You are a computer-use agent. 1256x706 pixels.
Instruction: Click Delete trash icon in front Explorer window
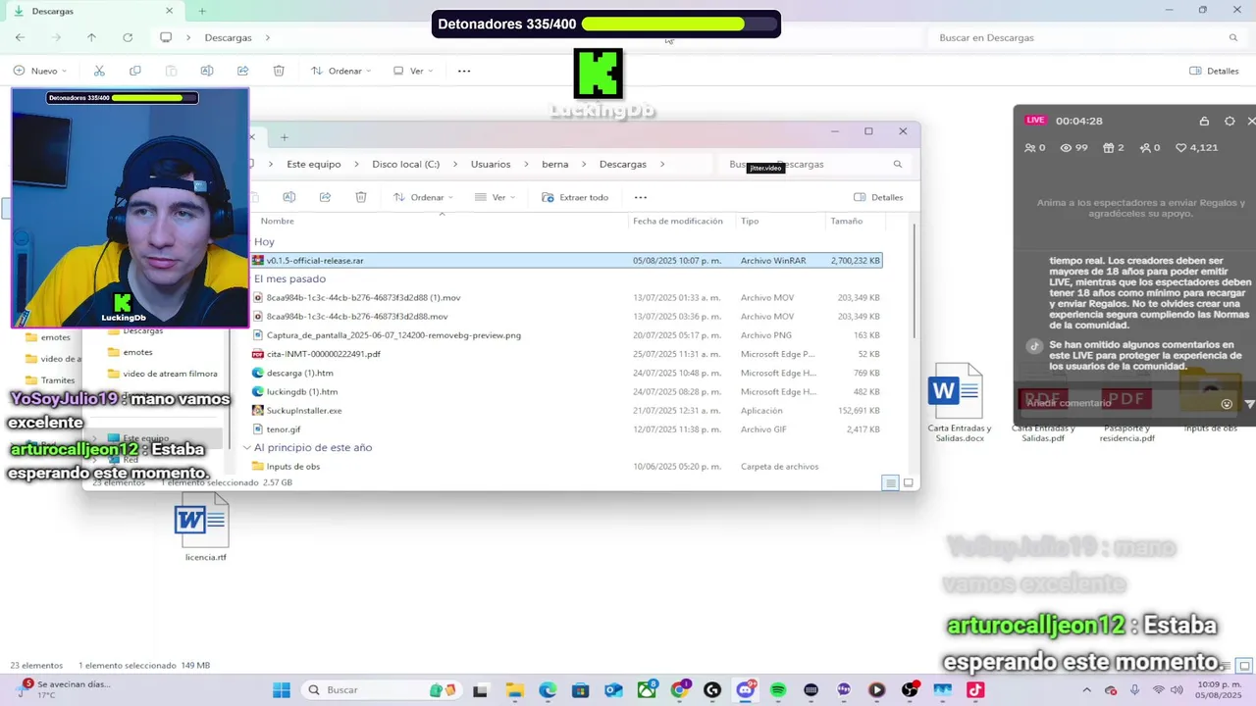(361, 197)
